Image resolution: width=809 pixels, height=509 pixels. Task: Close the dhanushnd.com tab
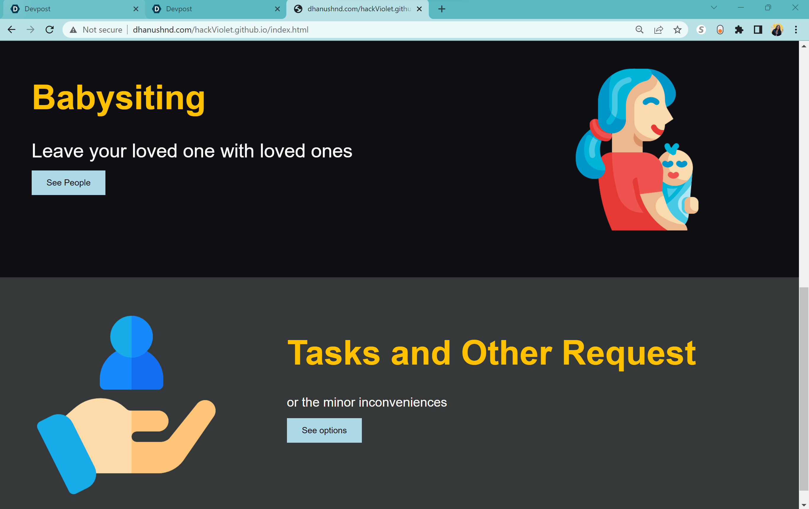pos(419,9)
